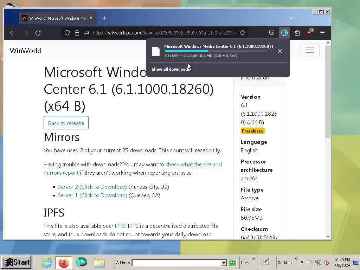Screen dimensions: 360x270
Task: Click the download progress bar
Action: (216, 51)
